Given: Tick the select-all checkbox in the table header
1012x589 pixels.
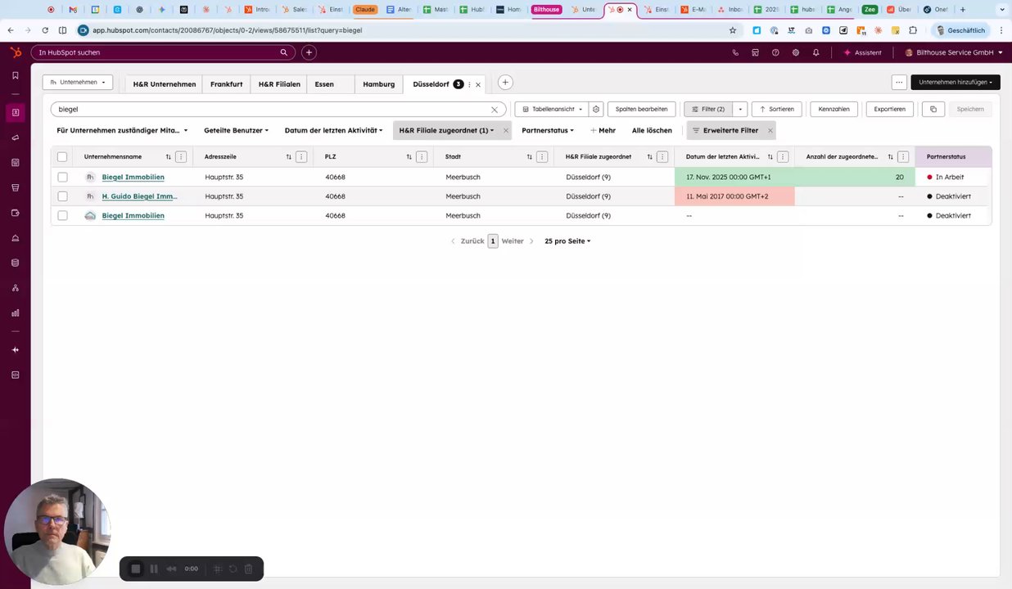Looking at the screenshot, I should point(62,157).
